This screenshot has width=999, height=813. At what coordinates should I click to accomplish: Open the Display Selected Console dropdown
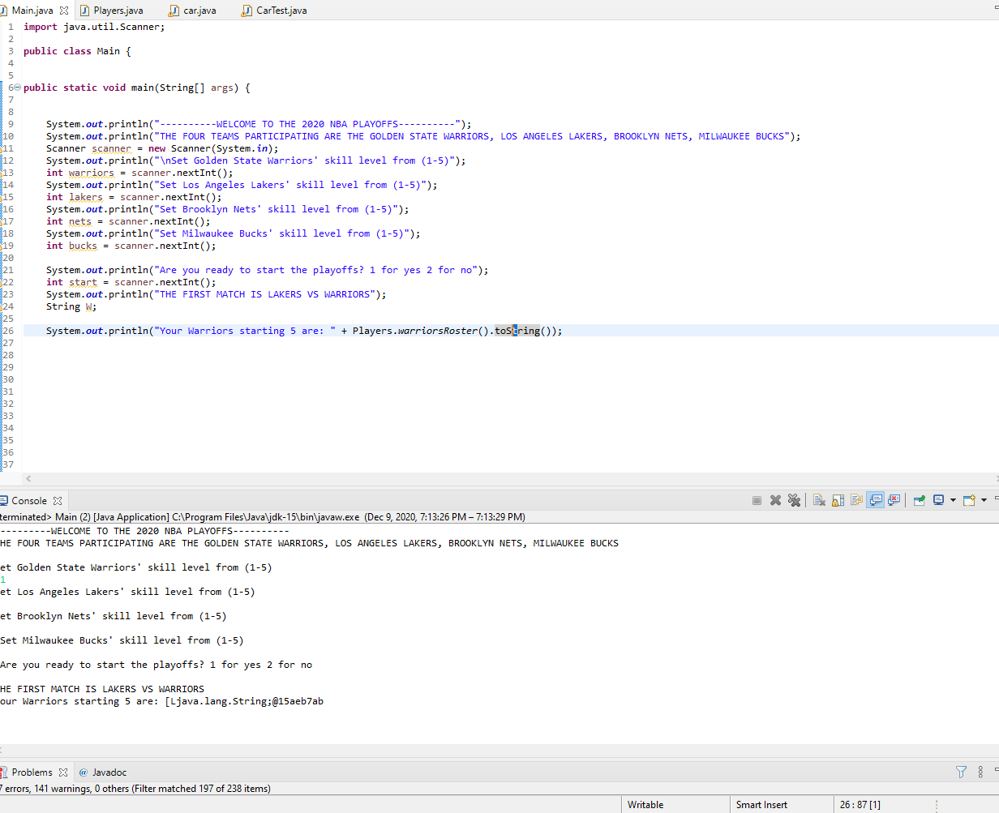click(953, 500)
